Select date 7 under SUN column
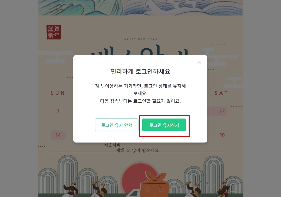281x197 pixels. [x=58, y=111]
